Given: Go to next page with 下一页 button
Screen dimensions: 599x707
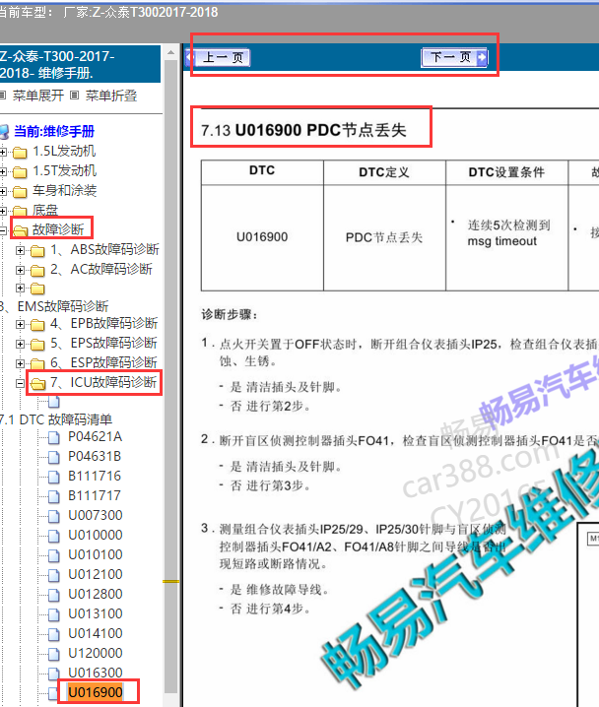Looking at the screenshot, I should point(454,57).
